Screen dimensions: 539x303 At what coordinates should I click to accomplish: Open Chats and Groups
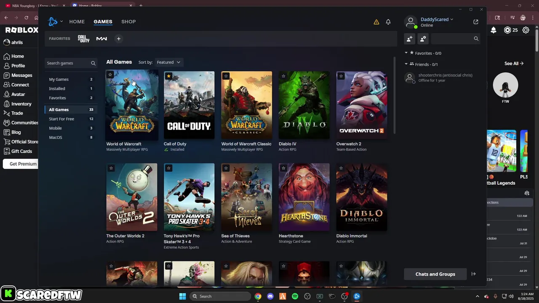[x=435, y=274]
